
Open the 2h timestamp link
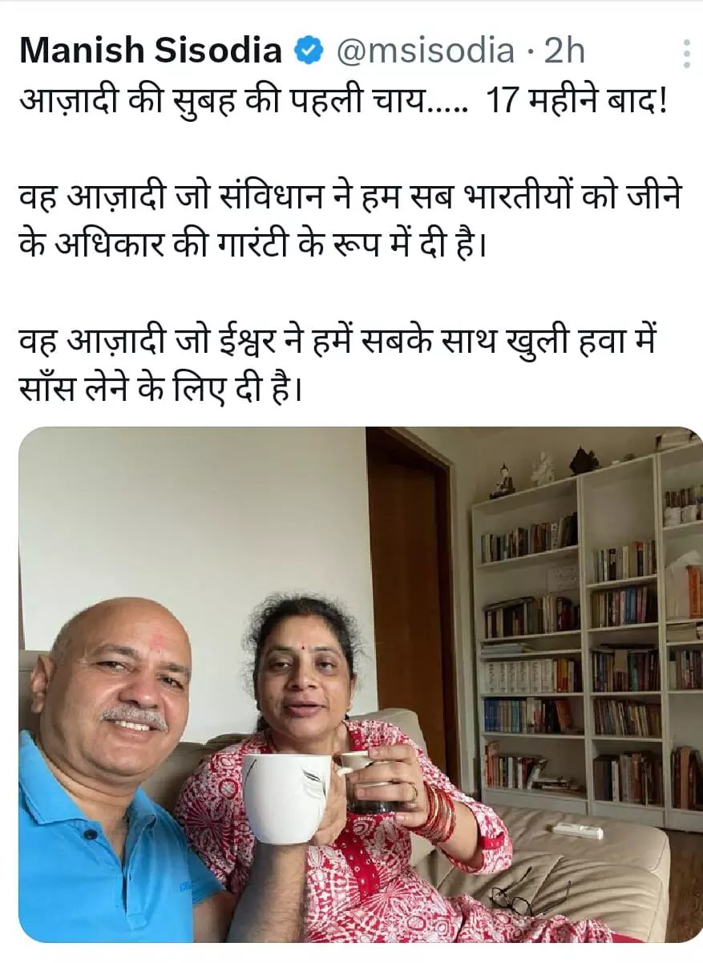tap(565, 52)
